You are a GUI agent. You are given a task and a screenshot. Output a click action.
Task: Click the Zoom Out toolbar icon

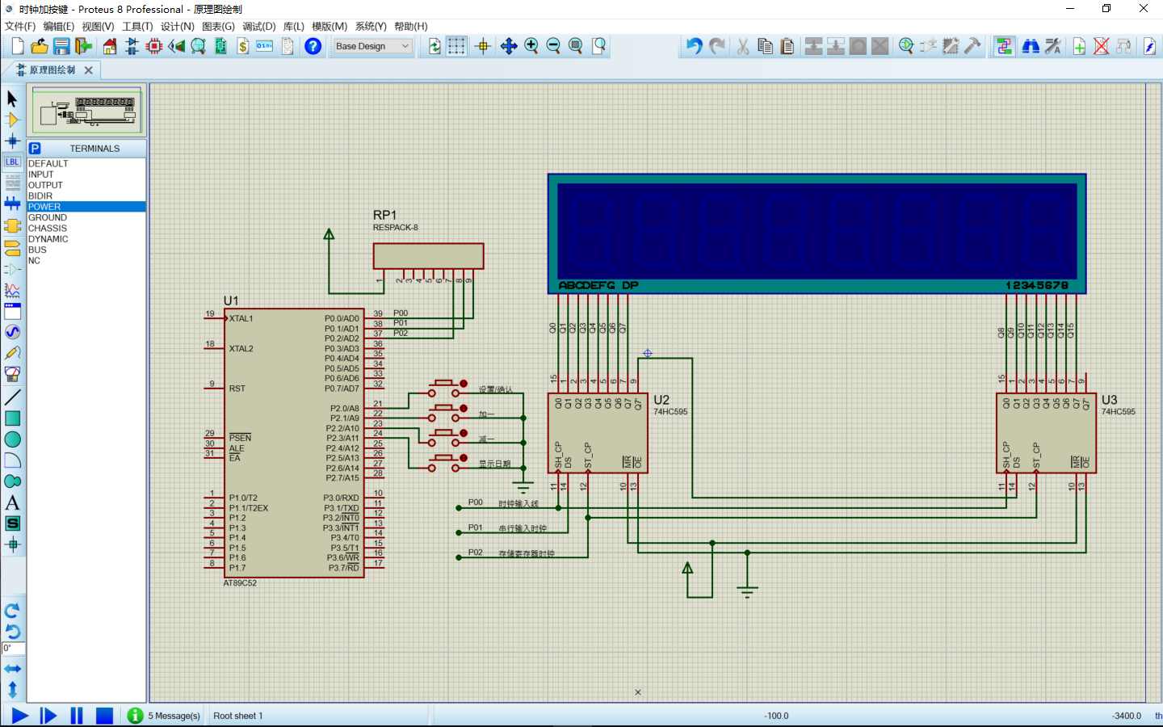[x=553, y=46]
